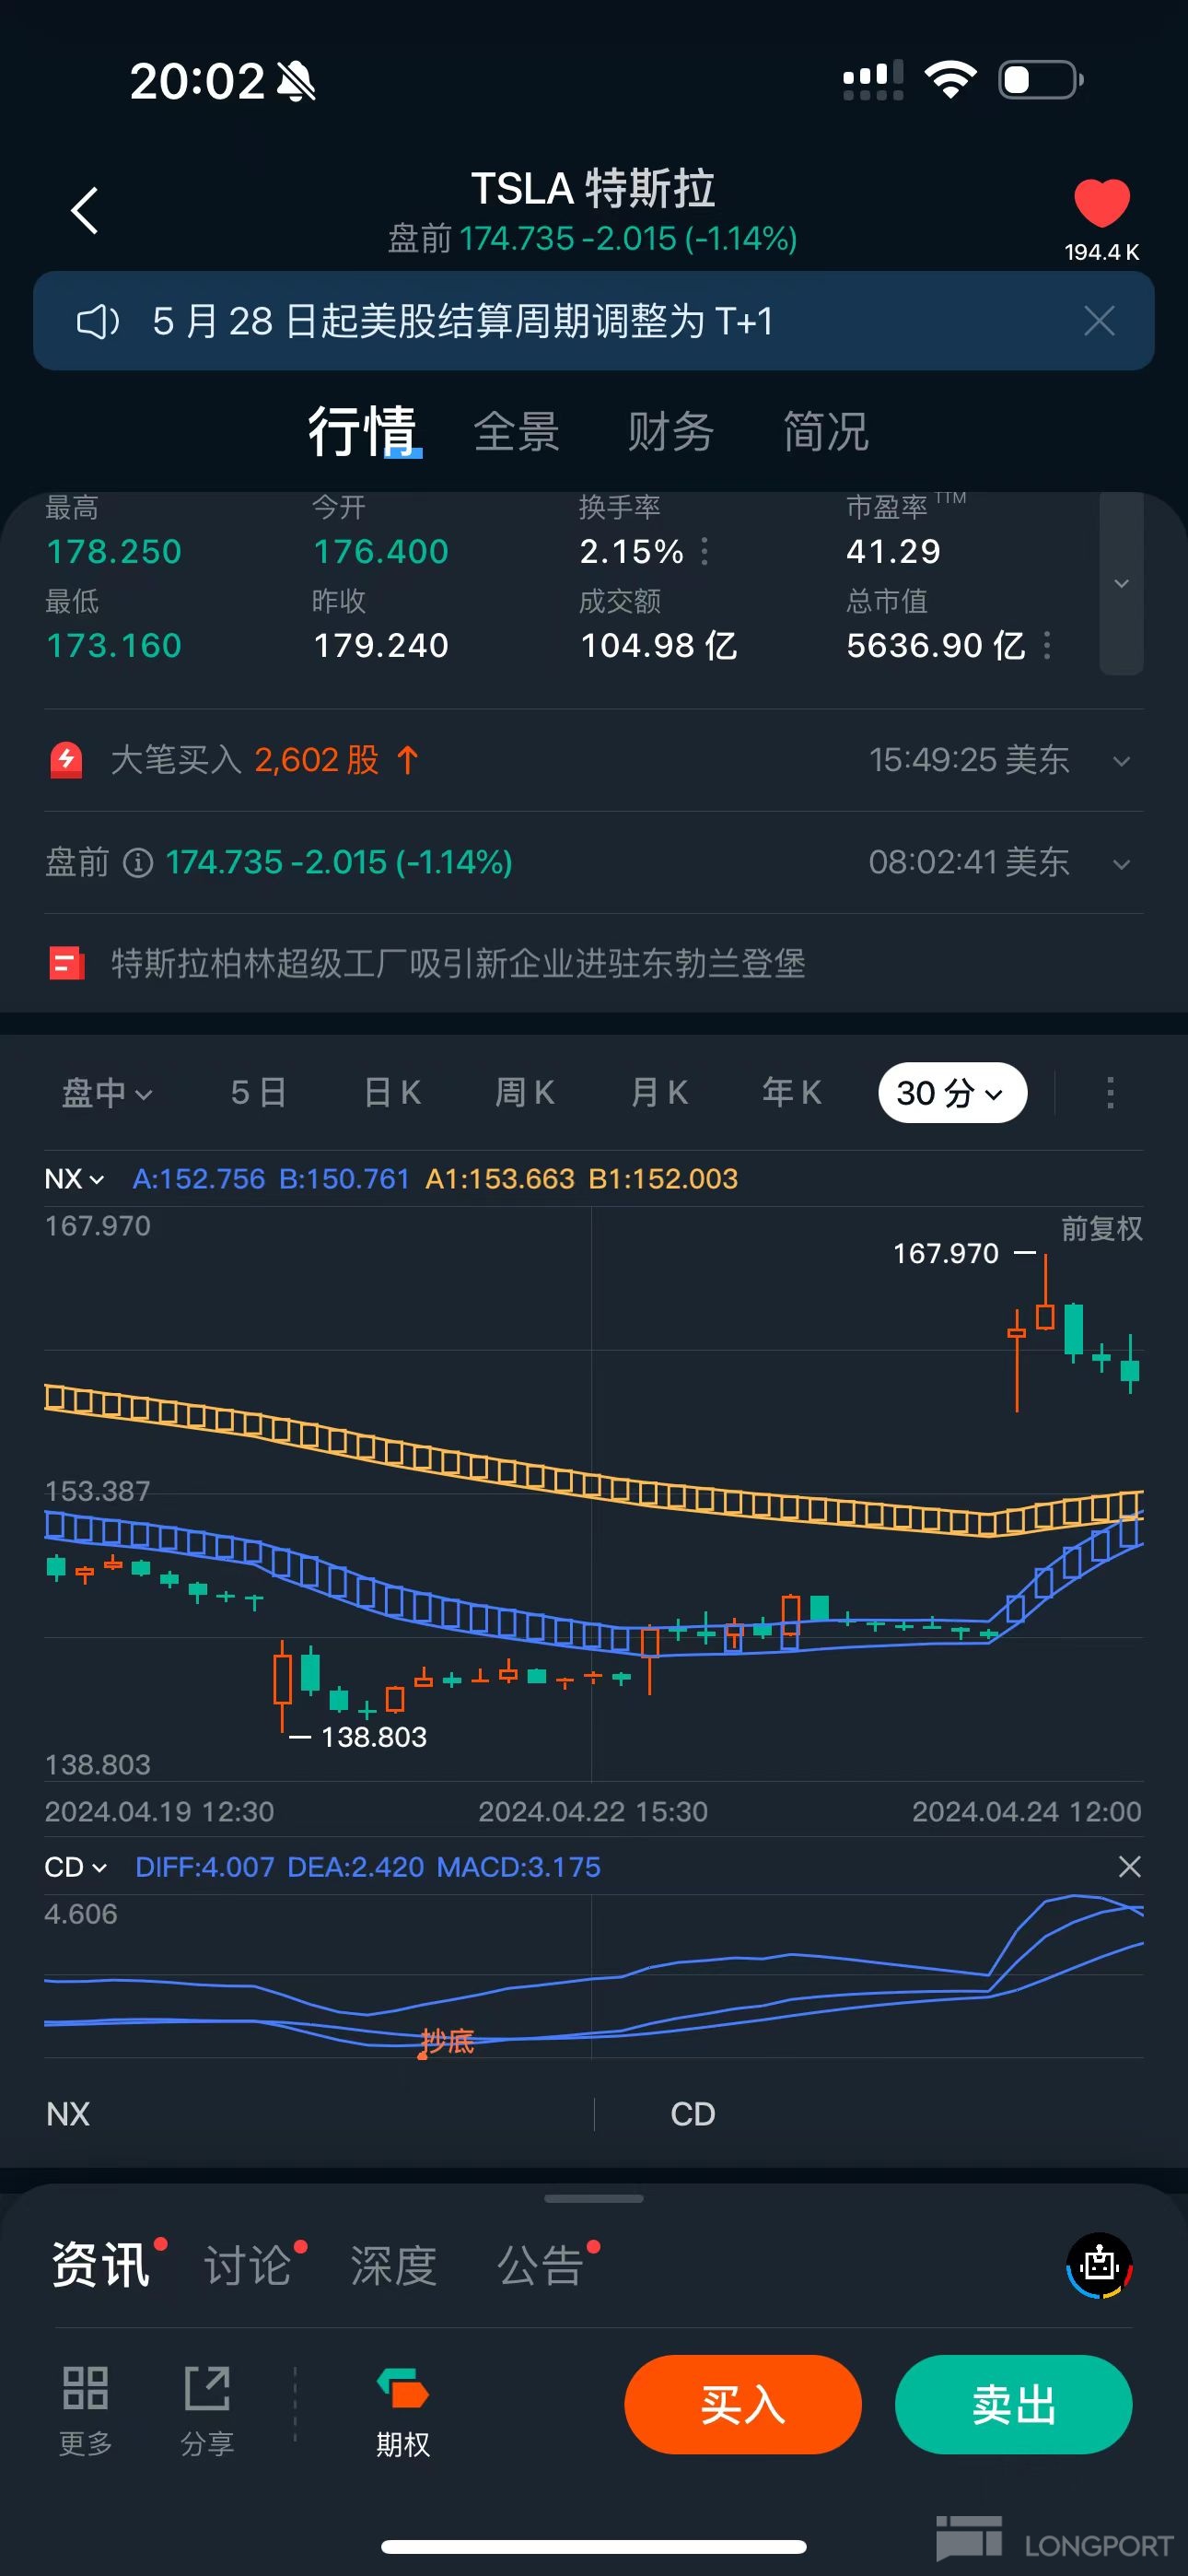1188x2576 pixels.
Task: Expand the 盘前 pre-market quote row
Action: click(x=1121, y=864)
